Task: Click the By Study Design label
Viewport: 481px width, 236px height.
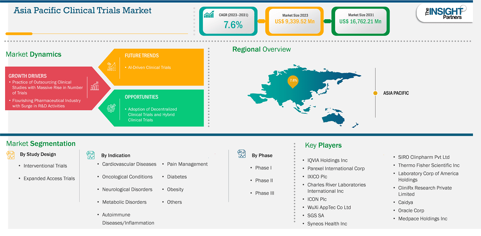Action: 38,154
